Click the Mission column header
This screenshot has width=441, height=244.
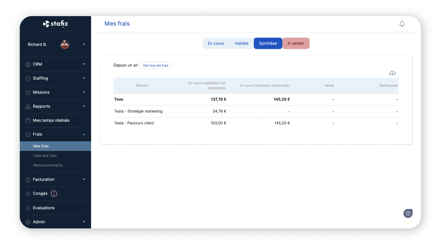click(142, 86)
